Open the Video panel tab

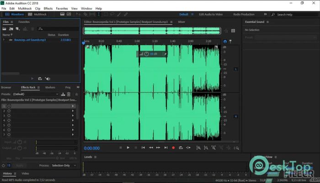pos(25,173)
